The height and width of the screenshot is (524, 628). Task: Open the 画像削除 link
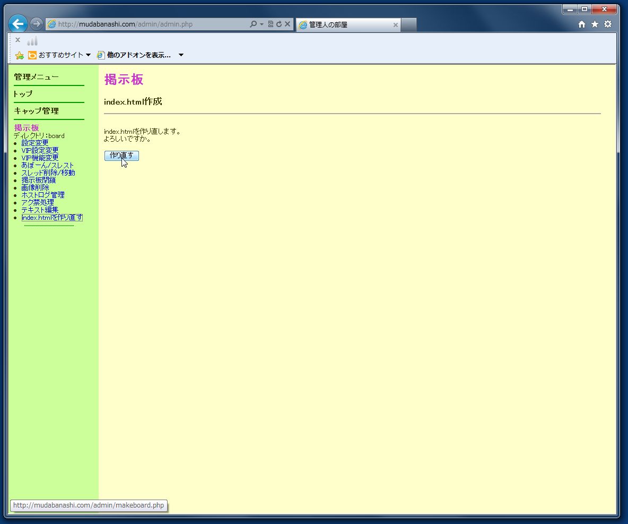pyautogui.click(x=35, y=187)
